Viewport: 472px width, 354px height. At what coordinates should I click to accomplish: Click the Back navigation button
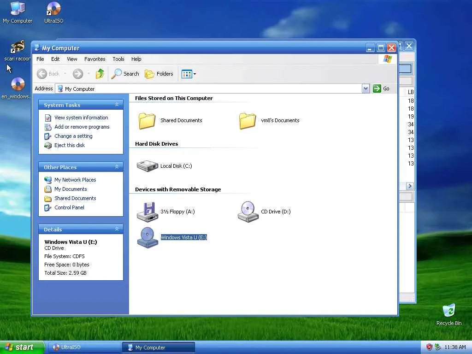tap(48, 74)
